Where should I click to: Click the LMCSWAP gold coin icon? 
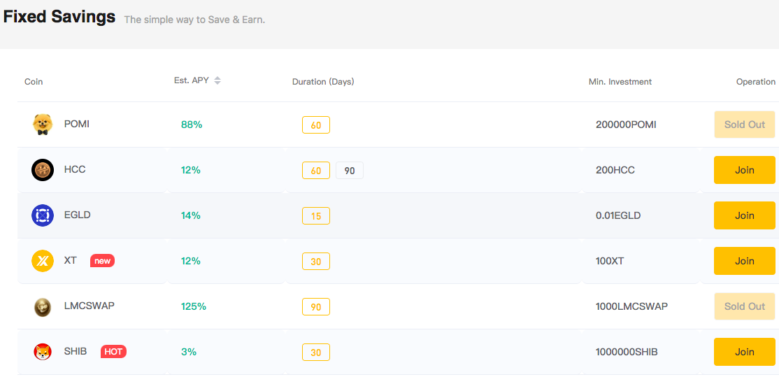click(42, 306)
